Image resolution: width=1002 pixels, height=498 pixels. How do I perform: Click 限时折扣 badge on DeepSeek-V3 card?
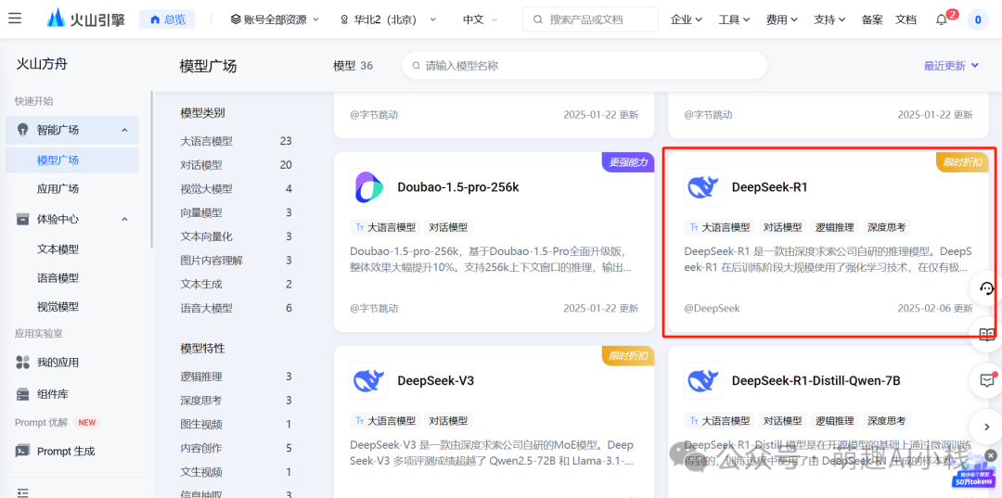click(628, 356)
